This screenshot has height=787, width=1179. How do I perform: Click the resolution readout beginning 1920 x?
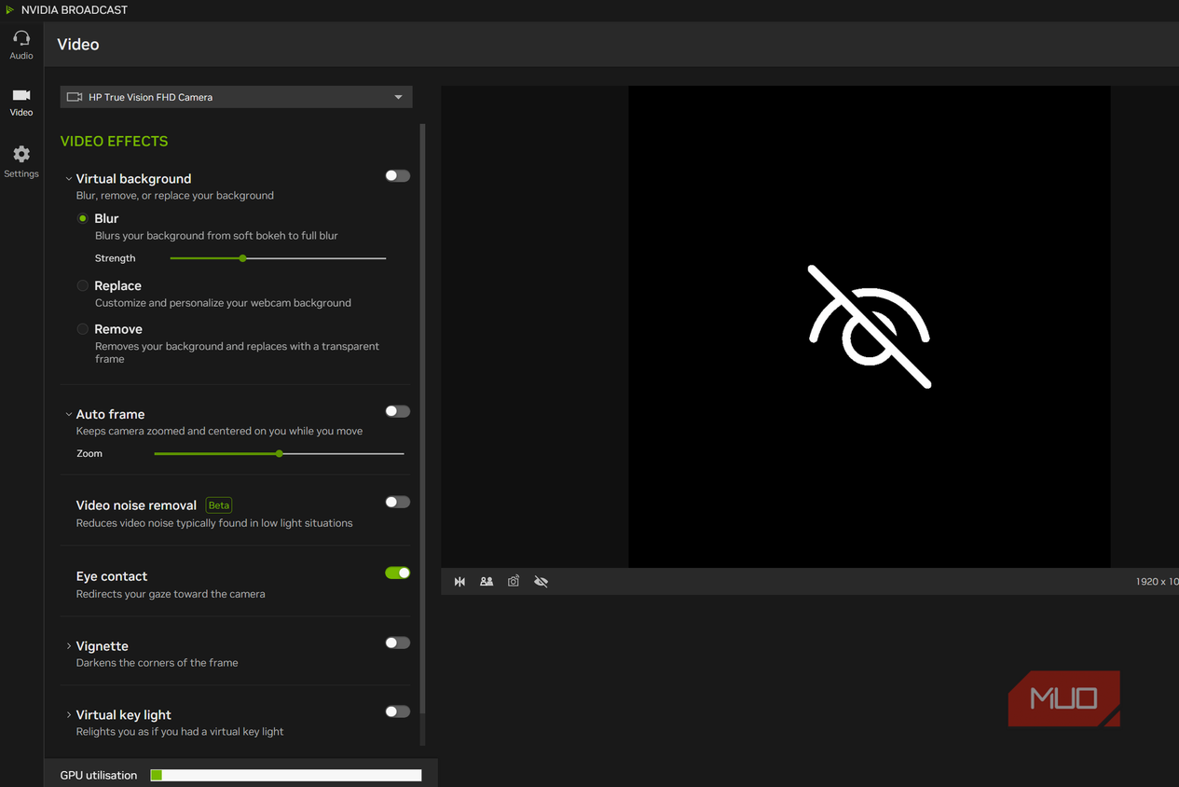(x=1157, y=582)
